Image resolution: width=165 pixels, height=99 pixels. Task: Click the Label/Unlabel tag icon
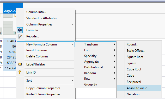[20, 64]
